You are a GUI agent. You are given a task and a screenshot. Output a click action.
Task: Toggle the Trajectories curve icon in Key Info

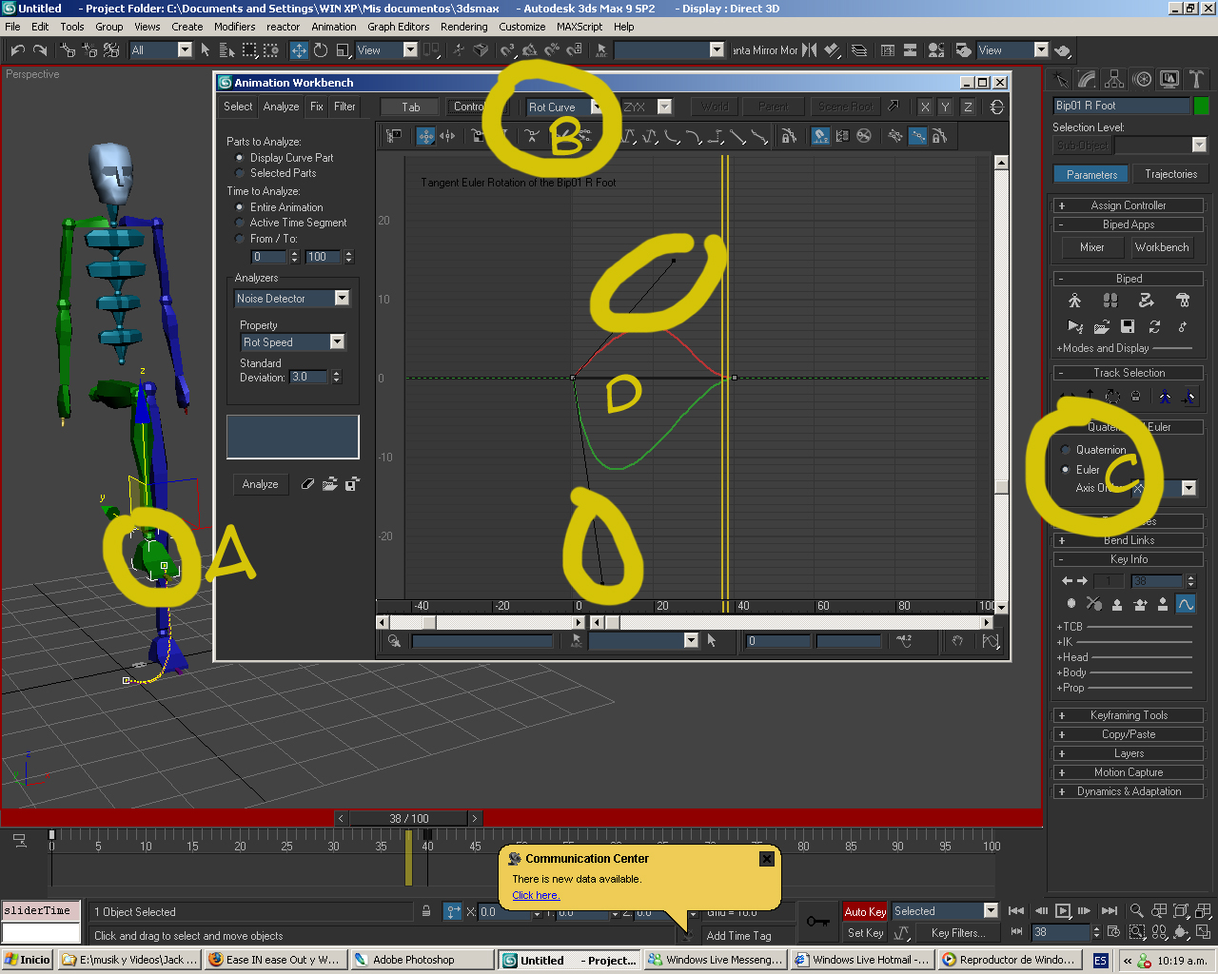[1186, 604]
